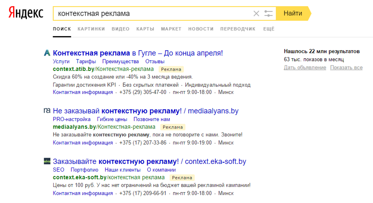Open Контактная информация for the +375 (17) 207-33-86 ad
The height and width of the screenshot is (203, 373).
pyautogui.click(x=83, y=143)
